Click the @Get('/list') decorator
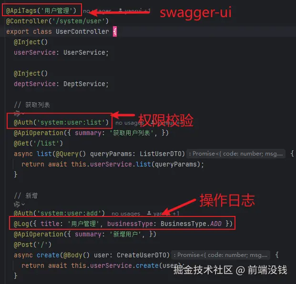Image resolution: width=296 pixels, height=284 pixels. (x=38, y=143)
